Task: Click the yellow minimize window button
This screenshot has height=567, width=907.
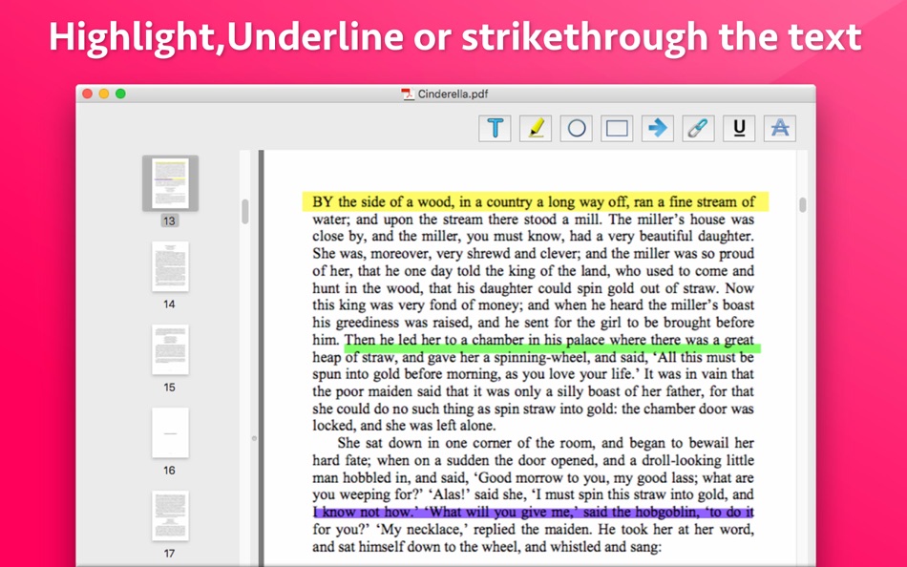Action: pyautogui.click(x=104, y=94)
